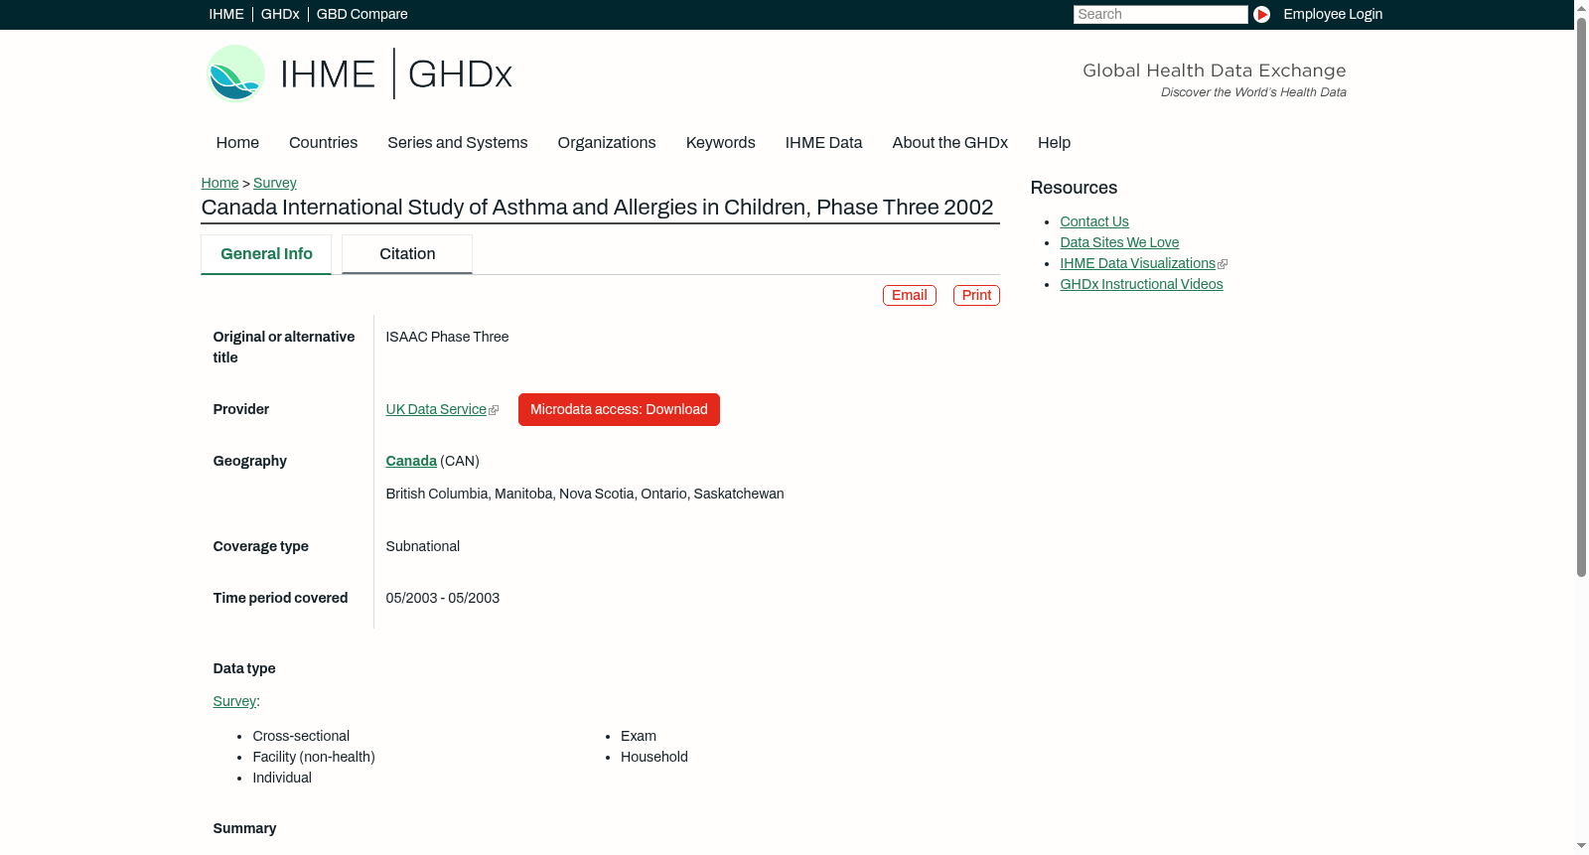Click 'ISAAC Phase Three' text
This screenshot has width=1589, height=855.
click(447, 337)
